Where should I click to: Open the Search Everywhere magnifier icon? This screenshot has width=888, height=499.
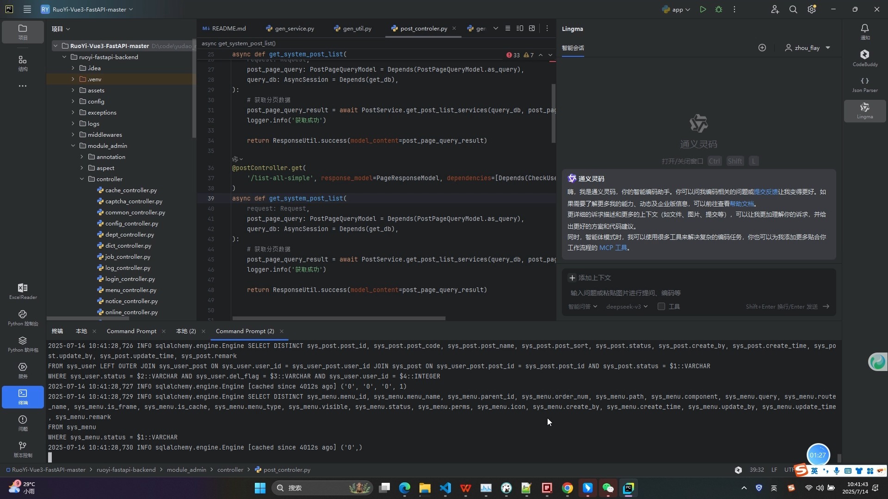[793, 9]
